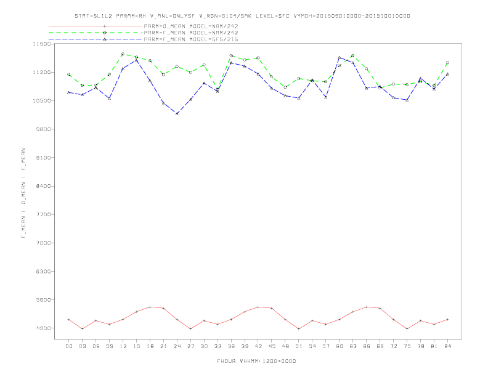
Task: Click x-axis tick label 12
Action: point(123,346)
